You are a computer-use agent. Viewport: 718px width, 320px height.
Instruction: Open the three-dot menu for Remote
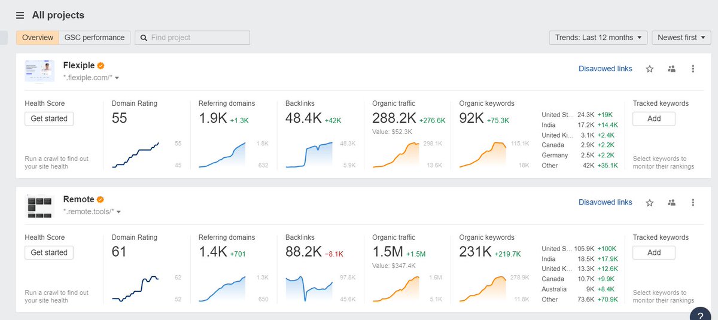[x=693, y=203]
